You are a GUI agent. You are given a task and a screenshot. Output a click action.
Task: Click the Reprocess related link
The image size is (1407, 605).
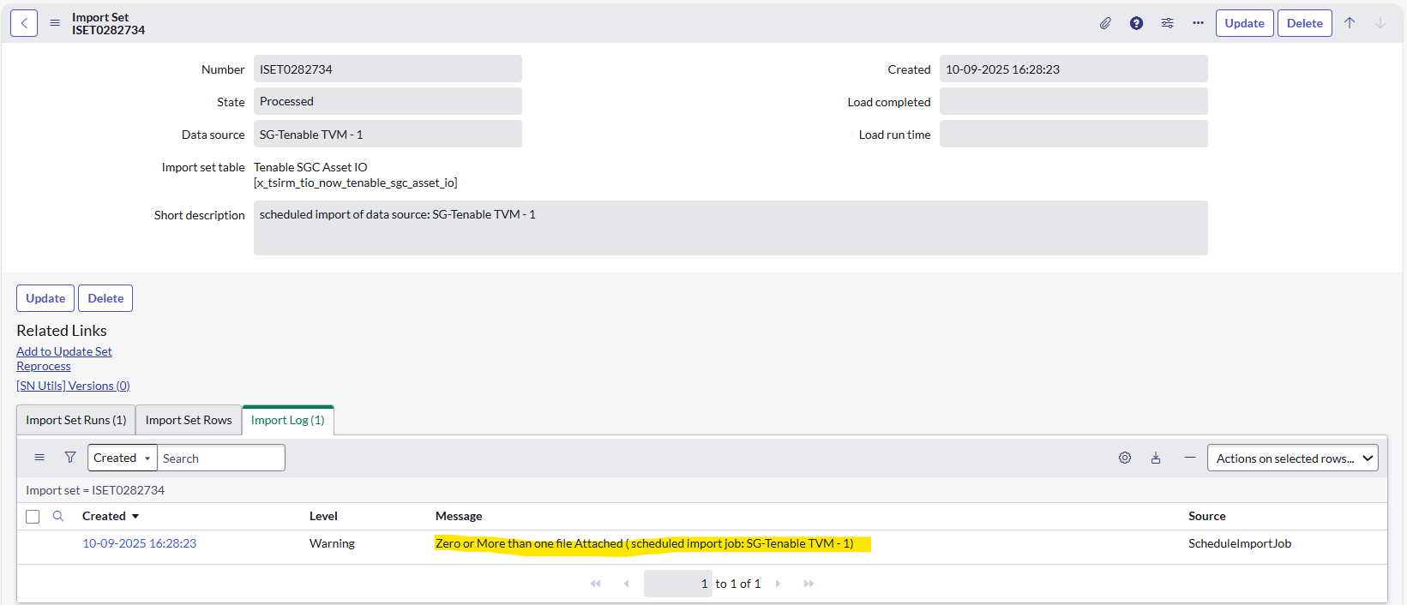[44, 366]
